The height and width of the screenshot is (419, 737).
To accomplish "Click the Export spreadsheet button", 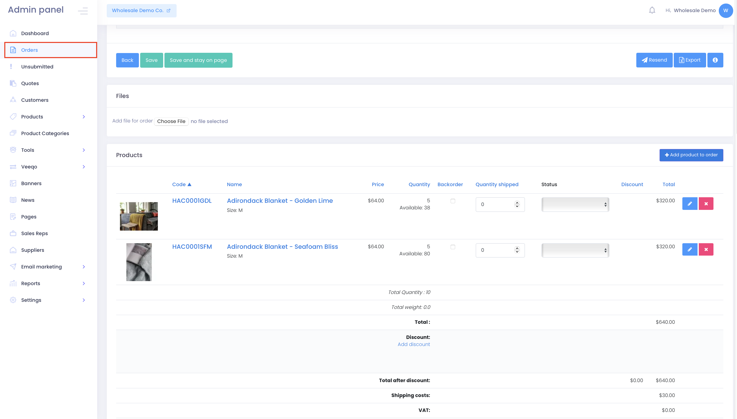I will [689, 60].
